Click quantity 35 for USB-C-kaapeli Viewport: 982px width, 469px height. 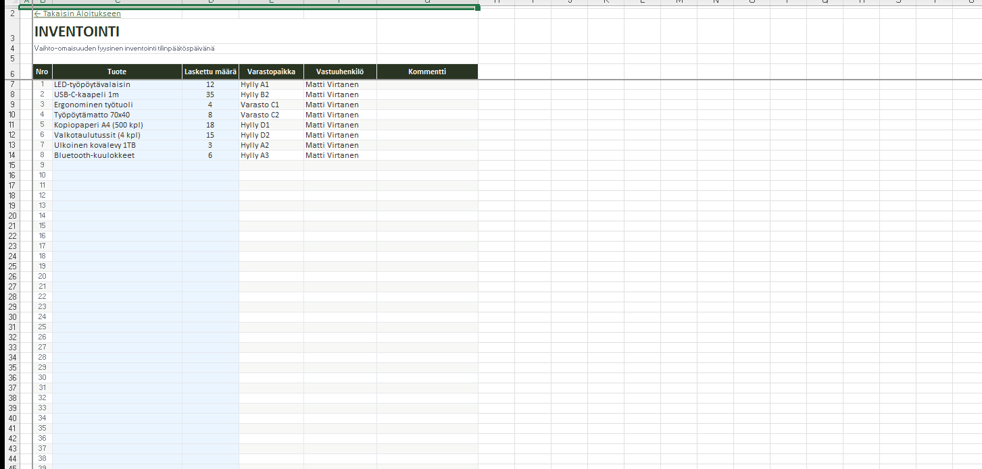click(x=210, y=94)
